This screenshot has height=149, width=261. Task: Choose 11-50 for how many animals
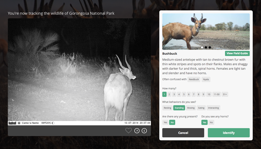[x=216, y=94]
